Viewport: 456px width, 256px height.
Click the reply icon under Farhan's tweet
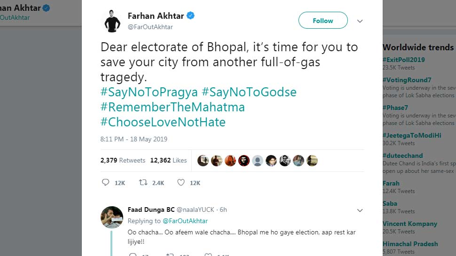pos(106,183)
